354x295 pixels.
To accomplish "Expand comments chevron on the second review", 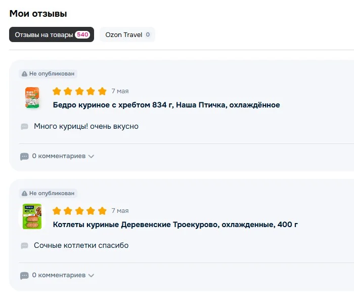I will point(91,276).
